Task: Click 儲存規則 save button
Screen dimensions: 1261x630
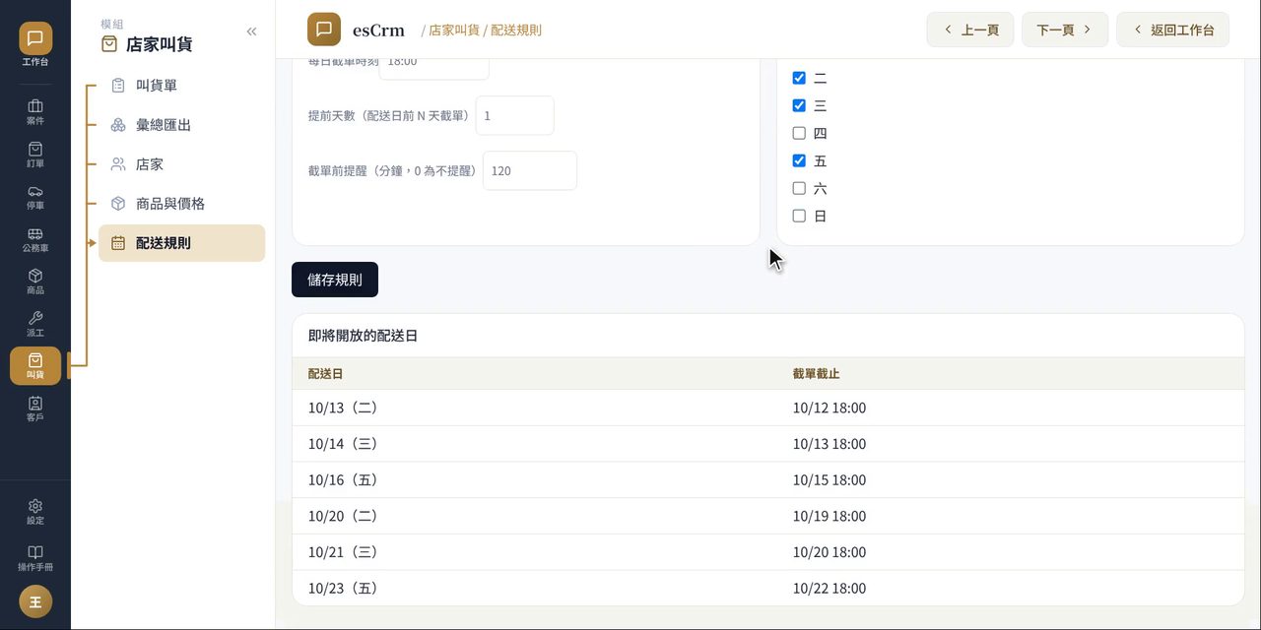Action: pos(335,280)
